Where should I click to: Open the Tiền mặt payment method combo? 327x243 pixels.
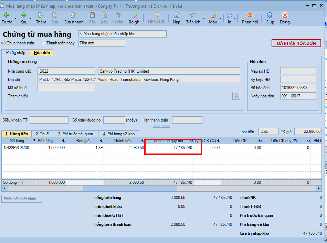click(102, 43)
